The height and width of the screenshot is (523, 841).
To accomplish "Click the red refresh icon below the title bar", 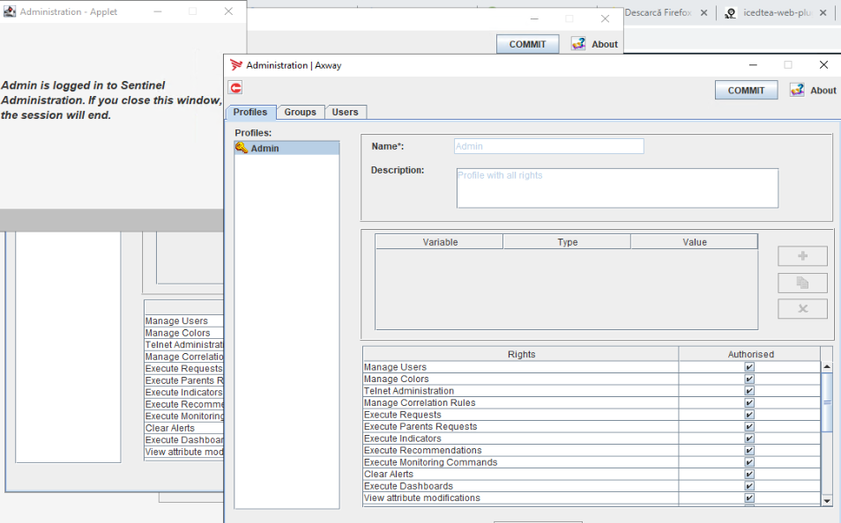I will [235, 88].
